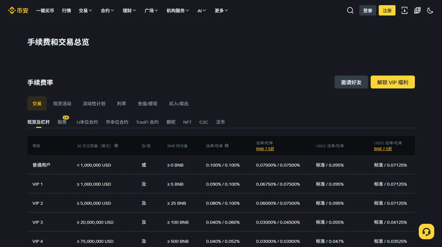Select the TradFi 合约 sub-tab
Screen dimensions: 442x247
pyautogui.click(x=147, y=122)
